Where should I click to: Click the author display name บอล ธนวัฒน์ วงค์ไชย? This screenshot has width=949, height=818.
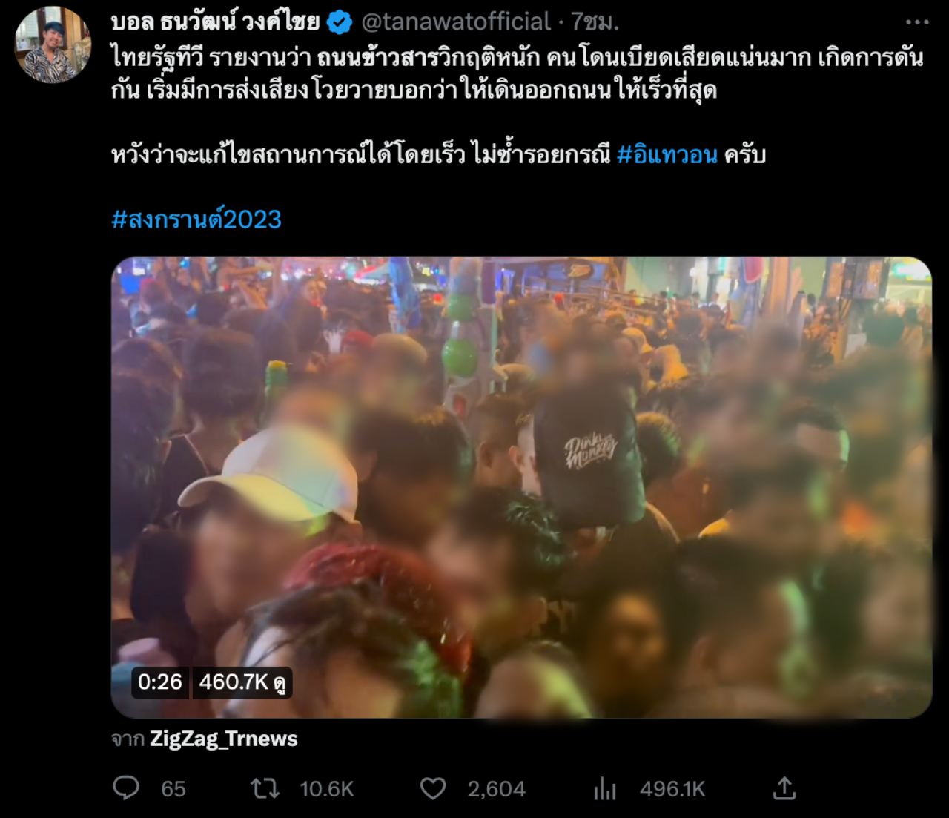pyautogui.click(x=215, y=22)
